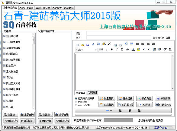Apply justify alignment icon

137,44
